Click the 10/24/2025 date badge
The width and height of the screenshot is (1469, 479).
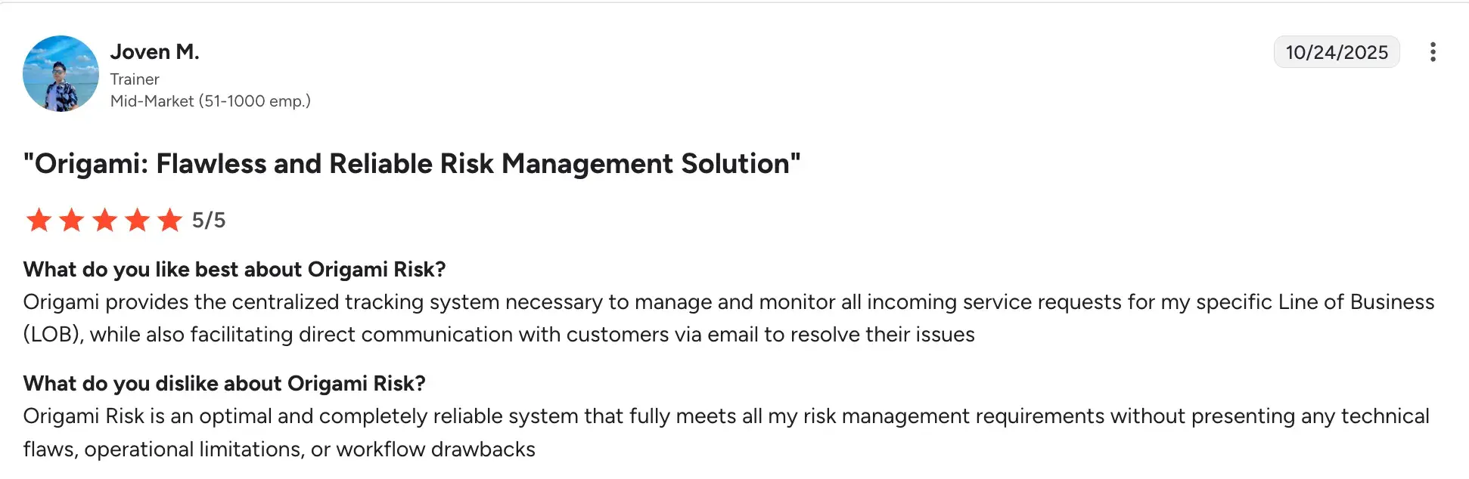(x=1336, y=52)
